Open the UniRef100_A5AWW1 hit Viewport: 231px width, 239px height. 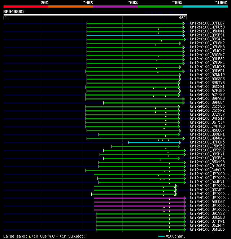(x=207, y=31)
